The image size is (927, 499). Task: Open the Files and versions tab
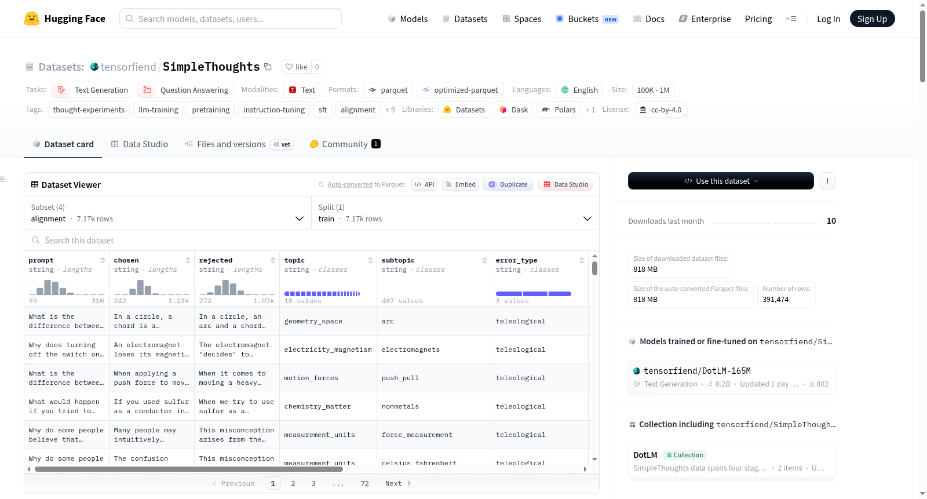(238, 144)
